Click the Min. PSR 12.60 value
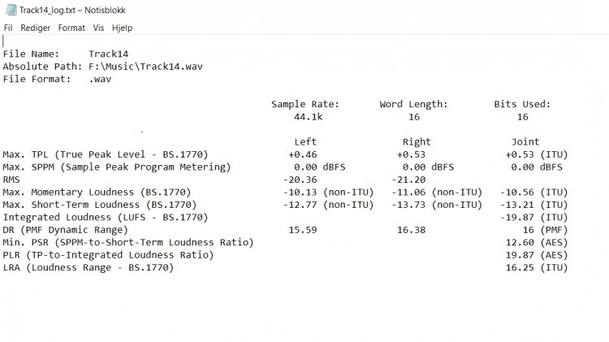Screen dimensions: 609x342 coord(520,242)
